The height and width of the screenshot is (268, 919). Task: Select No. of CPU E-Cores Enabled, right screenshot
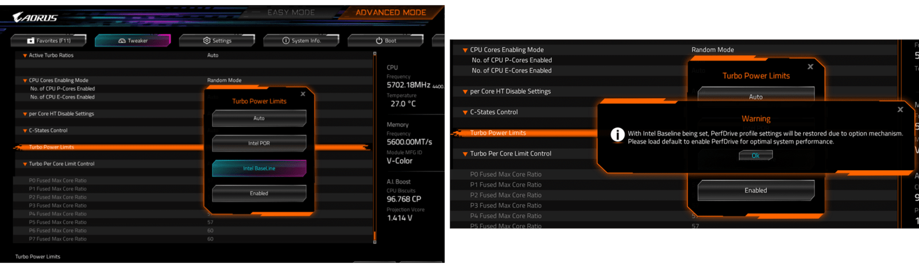[511, 70]
